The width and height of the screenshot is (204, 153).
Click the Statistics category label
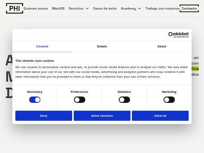click(124, 92)
